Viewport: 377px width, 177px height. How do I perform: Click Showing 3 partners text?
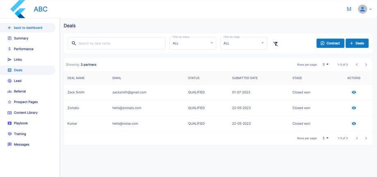(x=81, y=65)
